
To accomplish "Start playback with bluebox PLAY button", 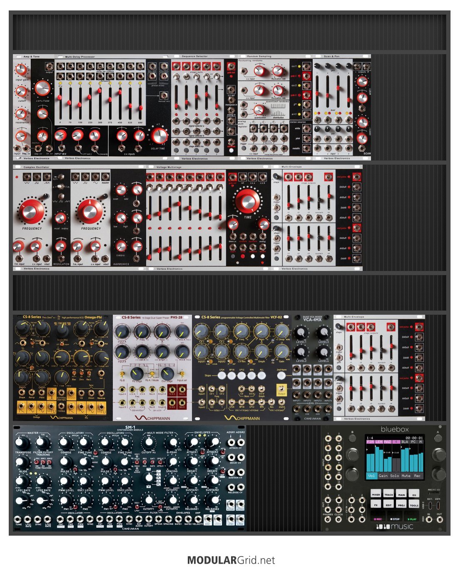I will (x=412, y=516).
